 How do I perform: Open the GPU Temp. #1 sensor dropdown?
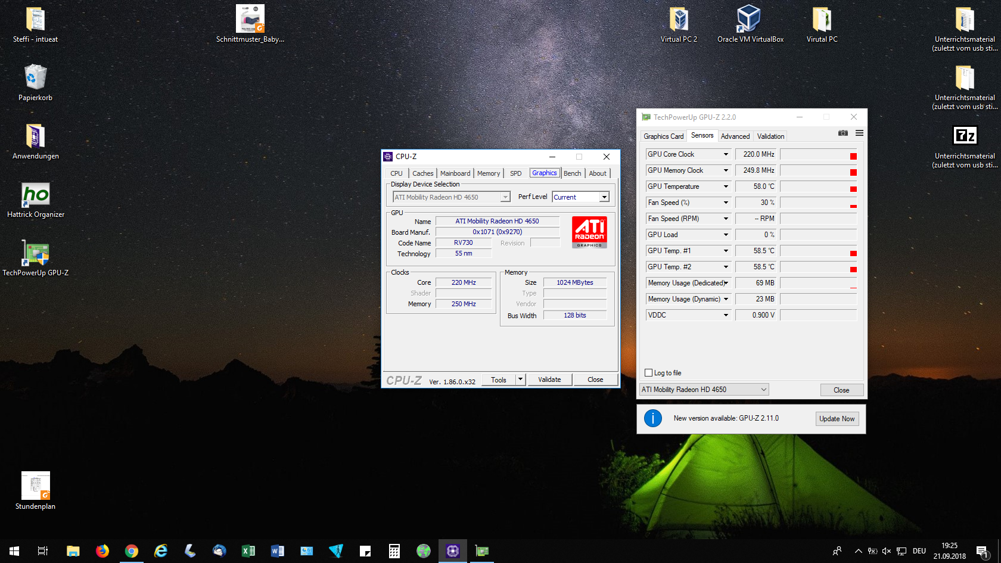(x=726, y=251)
